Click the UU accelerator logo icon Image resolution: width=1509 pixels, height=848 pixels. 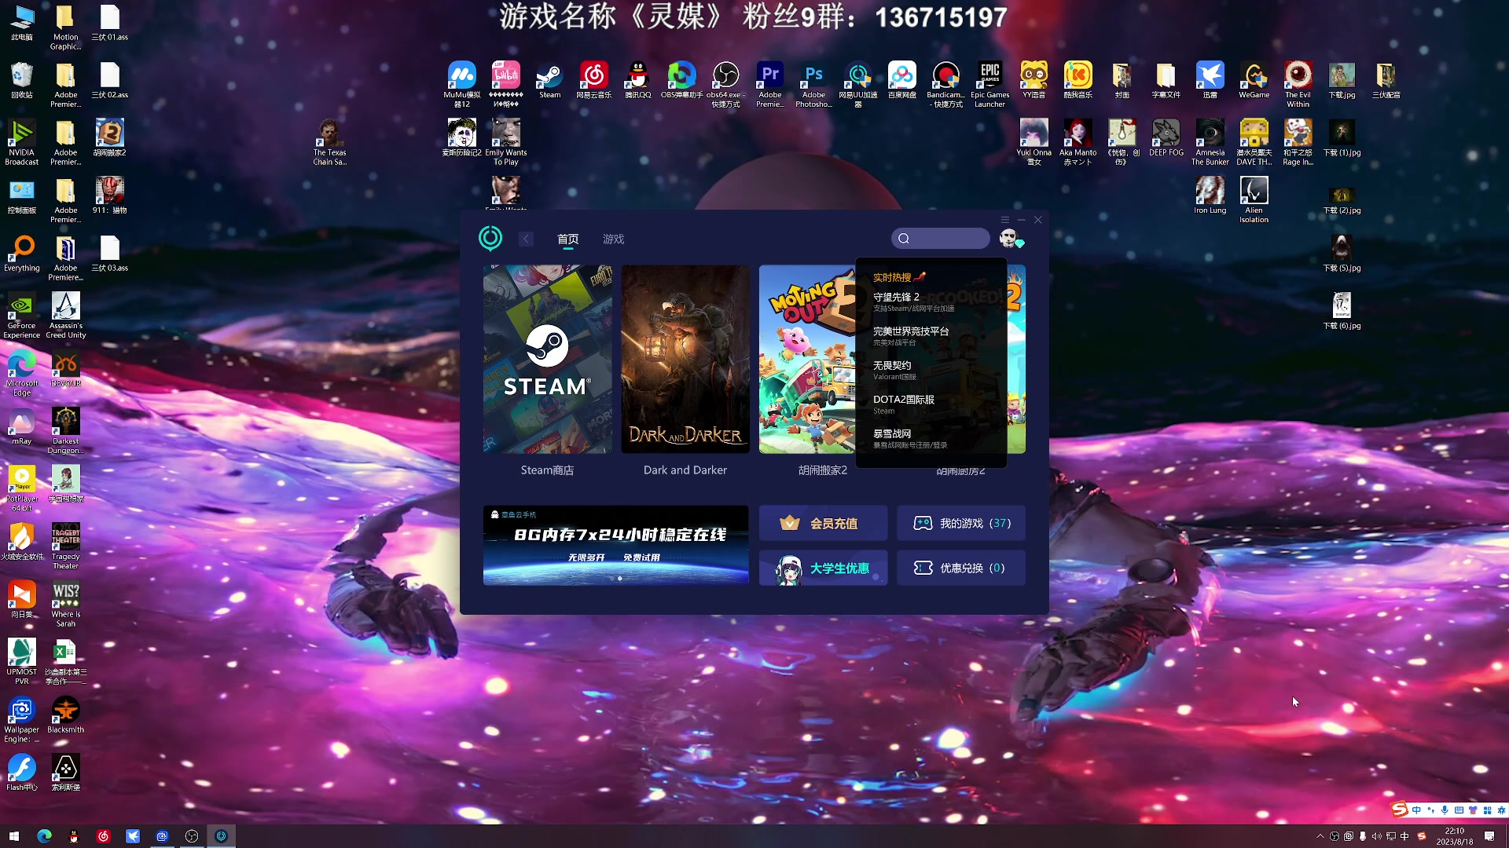point(490,238)
